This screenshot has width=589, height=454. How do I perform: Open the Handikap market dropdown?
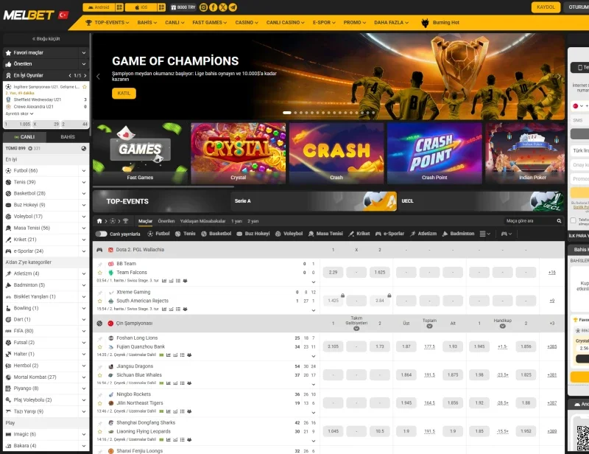[x=503, y=326]
